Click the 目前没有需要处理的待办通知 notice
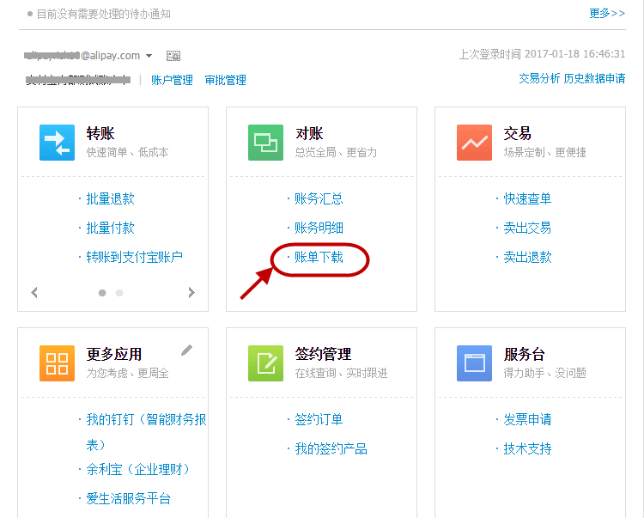The image size is (644, 518). (104, 14)
